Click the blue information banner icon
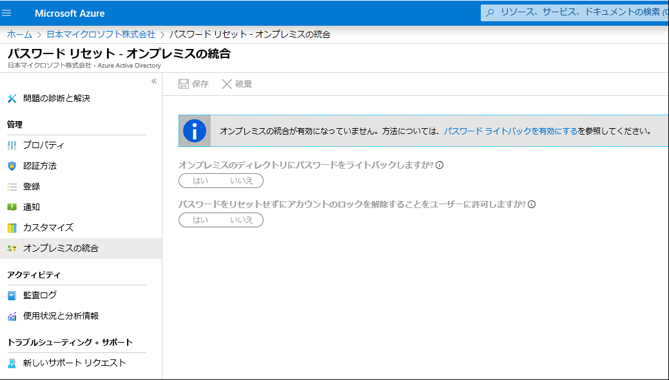The image size is (669, 380). pyautogui.click(x=195, y=131)
